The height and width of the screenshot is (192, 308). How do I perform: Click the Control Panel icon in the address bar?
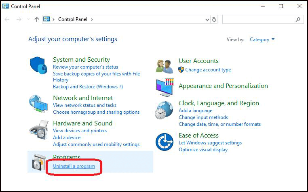pos(46,19)
